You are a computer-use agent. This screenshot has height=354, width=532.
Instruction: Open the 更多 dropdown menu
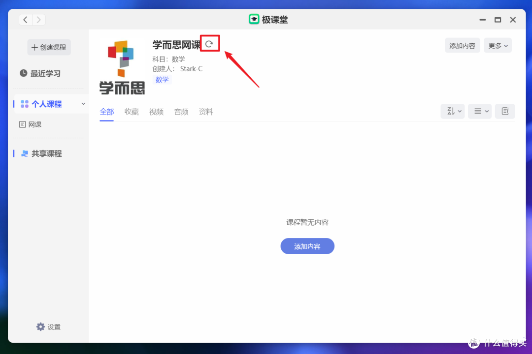tap(498, 46)
